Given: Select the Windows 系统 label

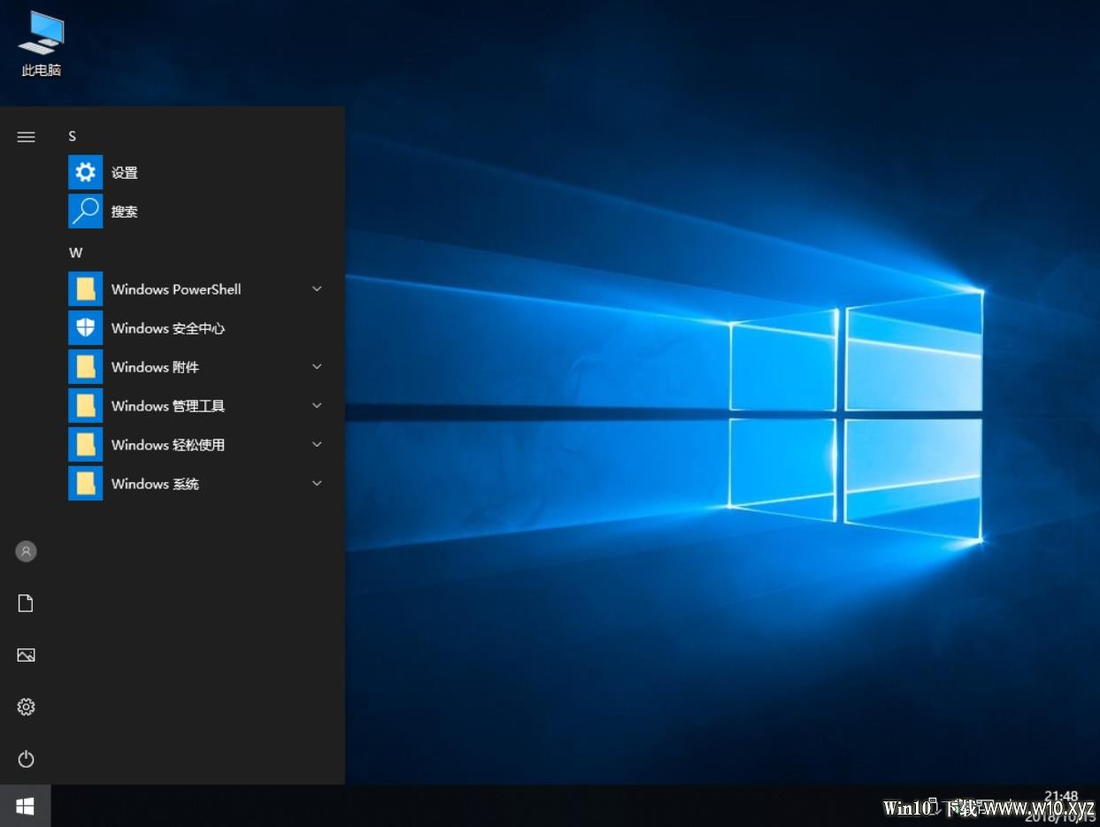Looking at the screenshot, I should click(x=155, y=484).
